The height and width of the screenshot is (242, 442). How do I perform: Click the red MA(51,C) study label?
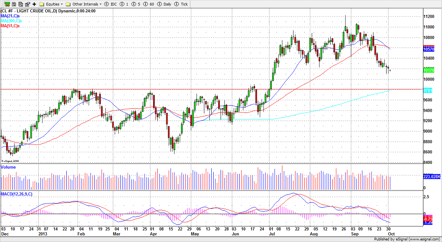point(10,26)
